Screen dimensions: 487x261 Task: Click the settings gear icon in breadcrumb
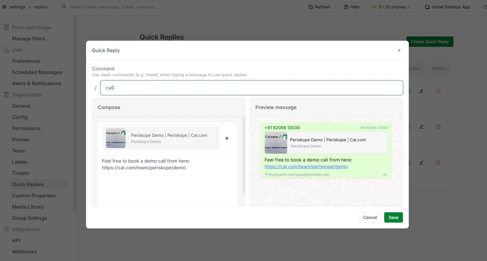tap(4, 7)
